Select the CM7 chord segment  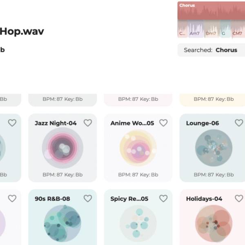(x=238, y=29)
